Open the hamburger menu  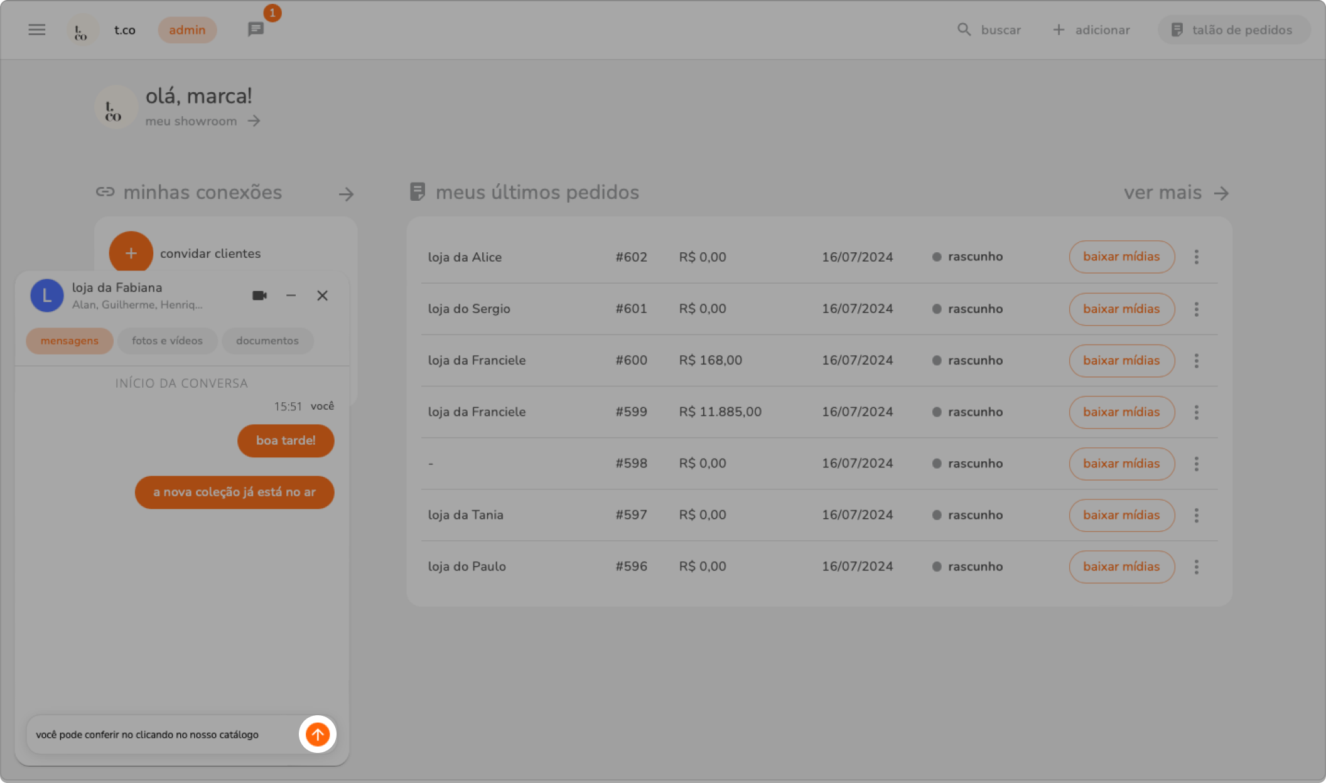click(37, 29)
